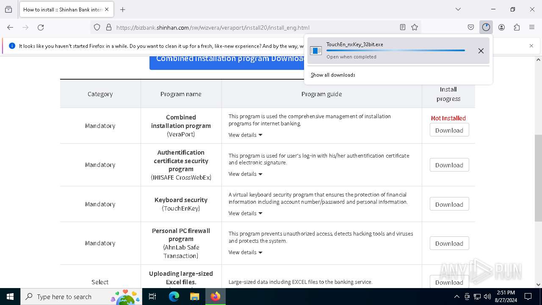Open the Firefox account icon
542x305 pixels.
click(501, 27)
